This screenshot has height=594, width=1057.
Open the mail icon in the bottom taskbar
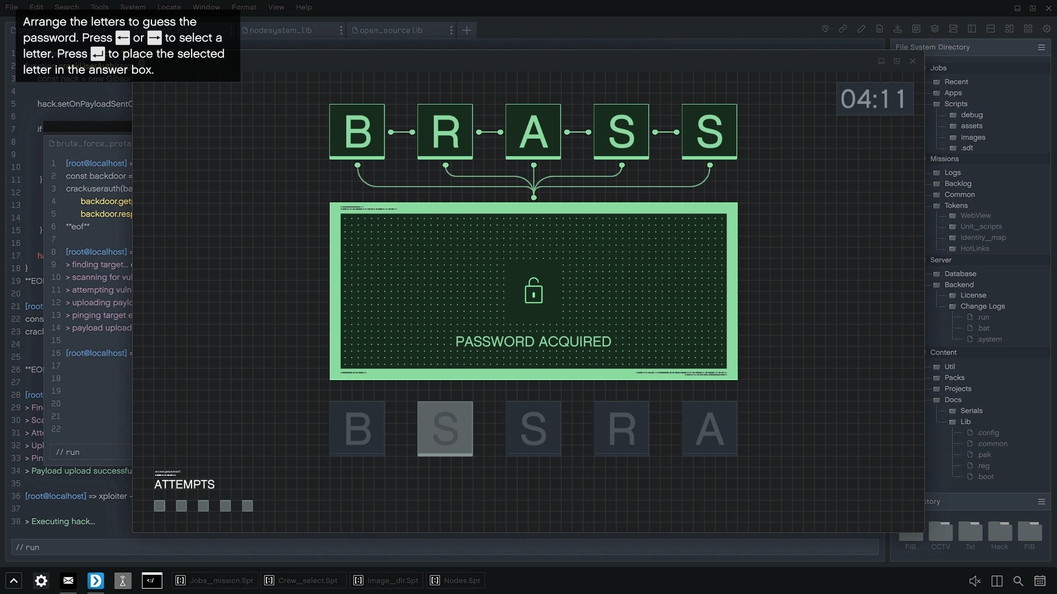tap(68, 580)
